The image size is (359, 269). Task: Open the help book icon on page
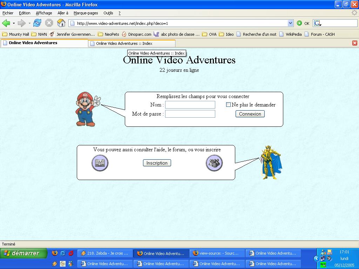(x=100, y=163)
